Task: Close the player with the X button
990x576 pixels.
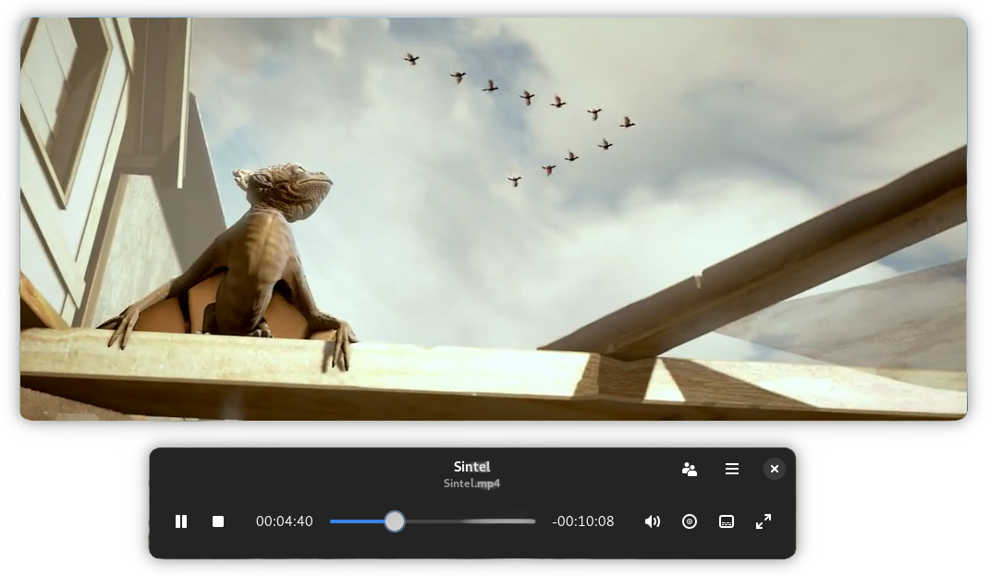Action: point(775,469)
